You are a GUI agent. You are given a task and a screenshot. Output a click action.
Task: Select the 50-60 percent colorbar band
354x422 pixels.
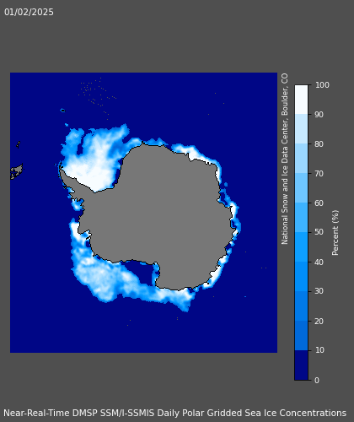click(301, 218)
